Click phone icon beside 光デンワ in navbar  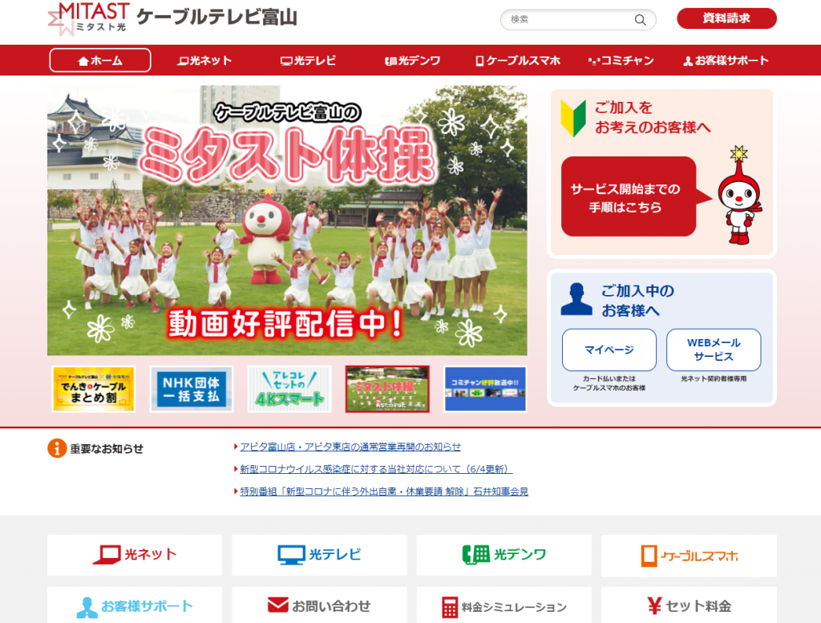click(x=390, y=61)
